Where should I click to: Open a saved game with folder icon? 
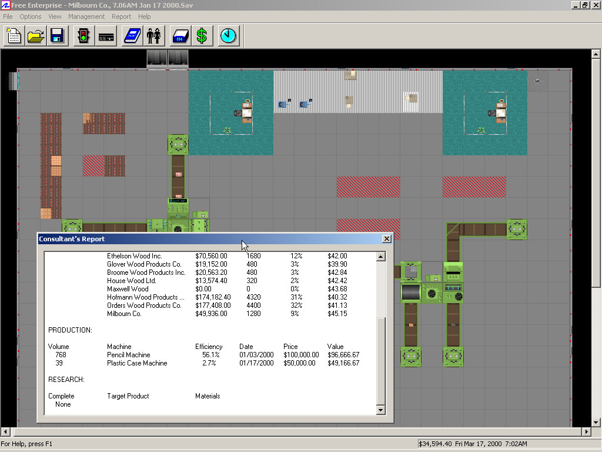point(36,36)
